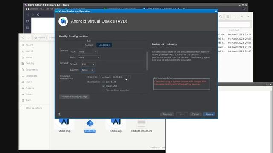The width and height of the screenshot is (273, 153).
Task: Click Home breadcrumb in file manager path bar
Action: pyautogui.click(x=40, y=37)
